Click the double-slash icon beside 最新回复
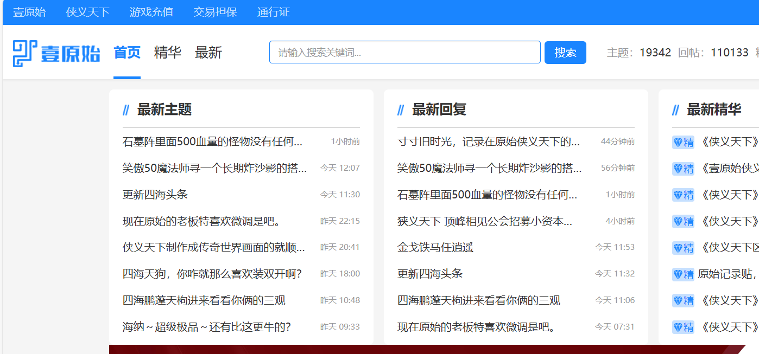 pyautogui.click(x=401, y=110)
